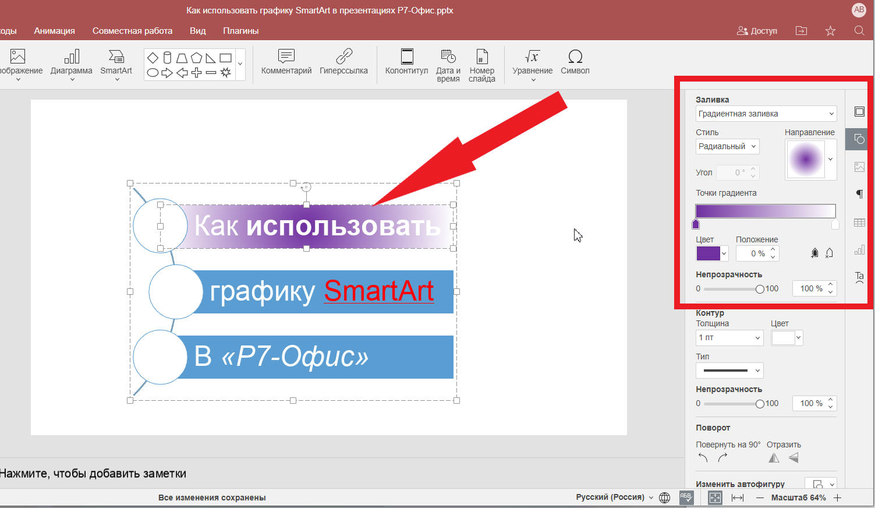Insert a Гиперссылка hyperlink
This screenshot has height=508, width=875.
pyautogui.click(x=343, y=62)
